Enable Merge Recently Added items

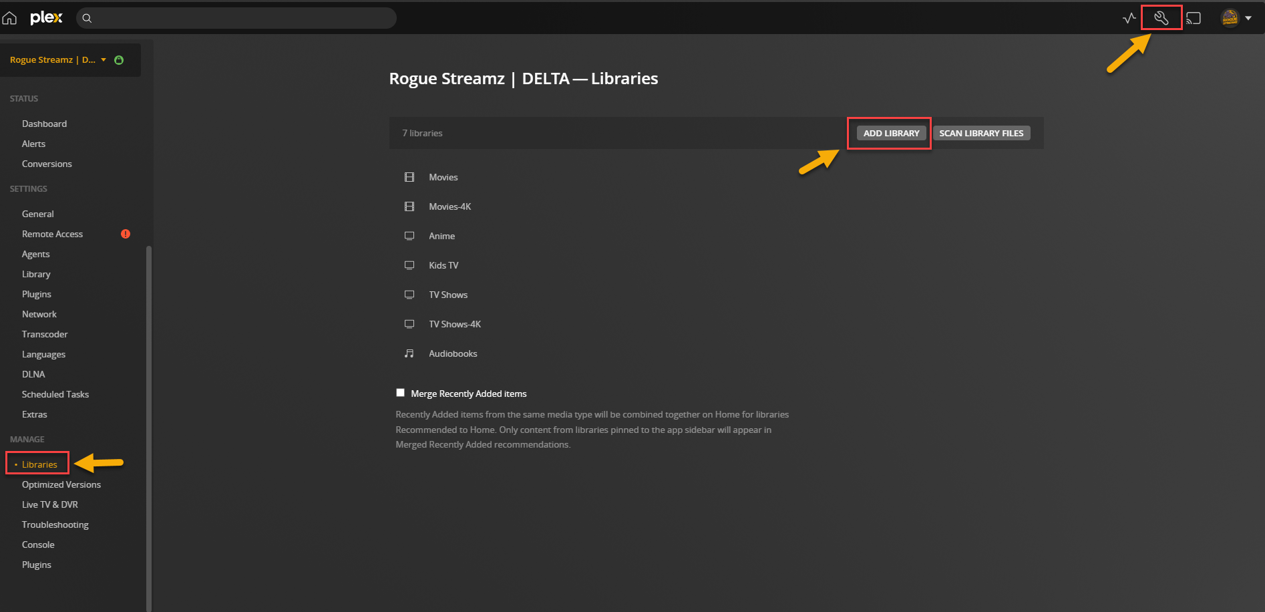pyautogui.click(x=400, y=392)
